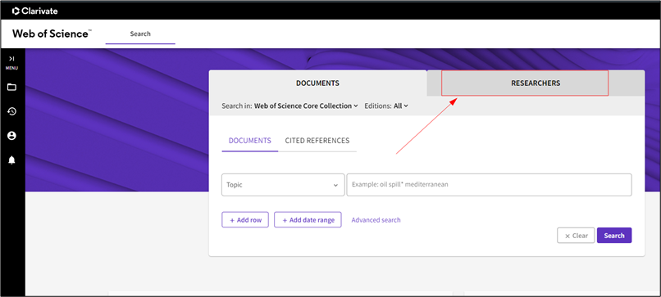Click the "Search in:" label text

[237, 106]
